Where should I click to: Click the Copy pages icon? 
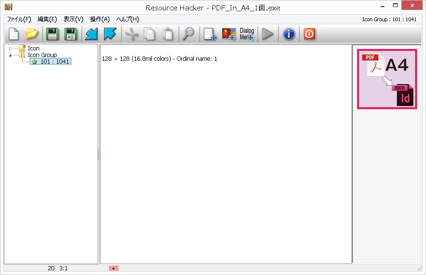(150, 34)
